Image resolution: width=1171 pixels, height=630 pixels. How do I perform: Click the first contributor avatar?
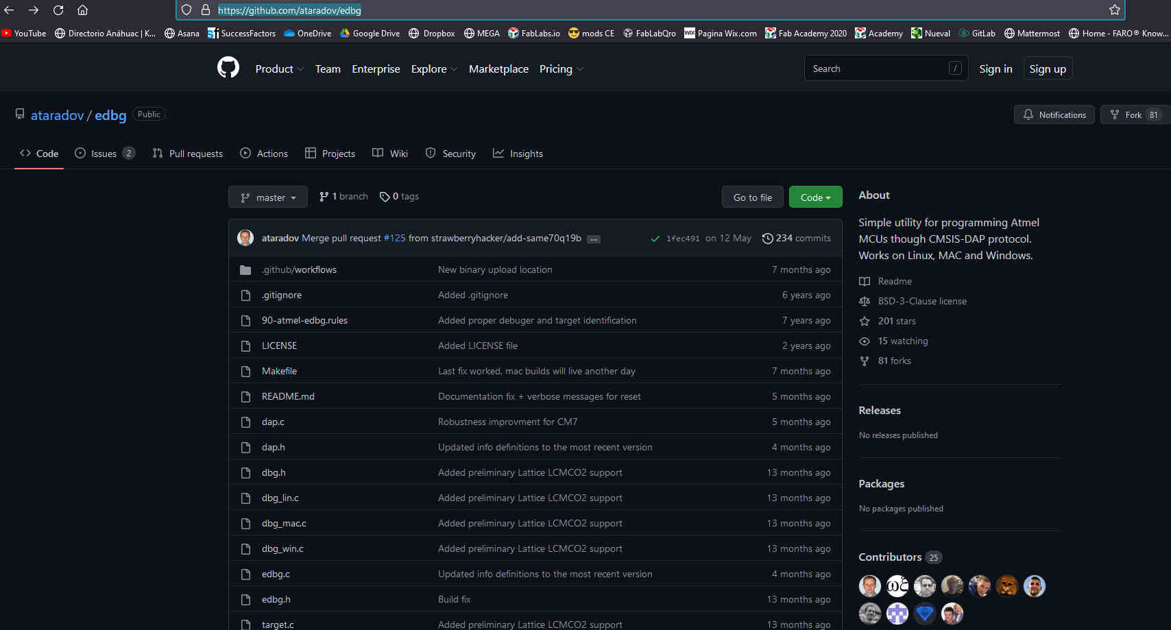point(870,586)
